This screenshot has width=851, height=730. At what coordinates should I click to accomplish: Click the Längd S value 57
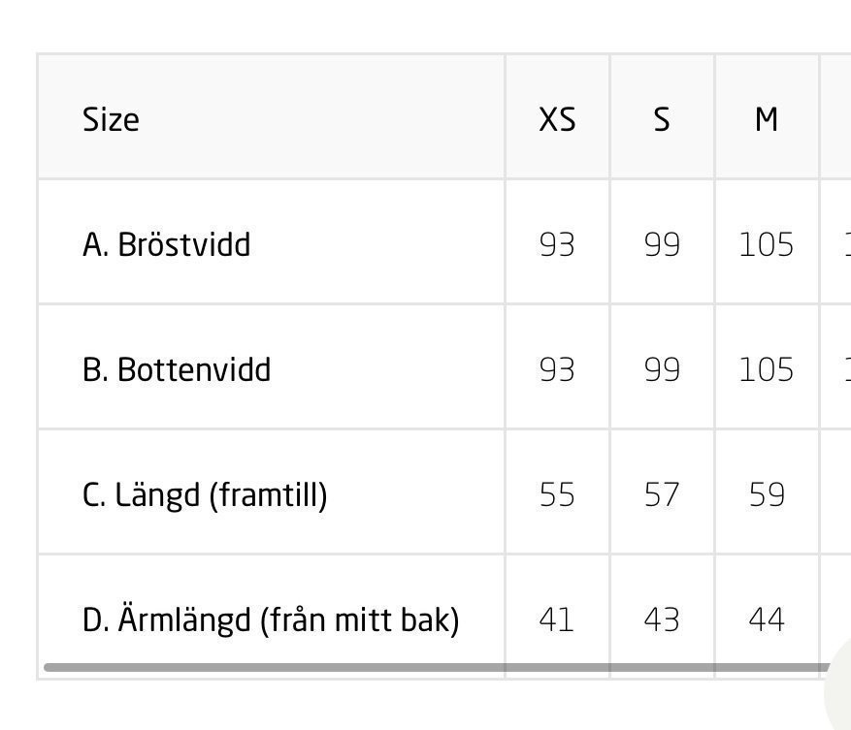662,494
